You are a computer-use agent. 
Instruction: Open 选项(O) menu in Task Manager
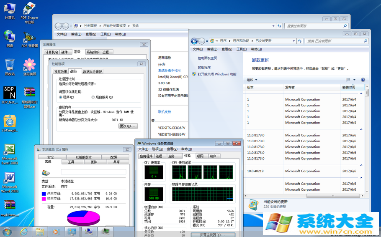click(x=157, y=149)
